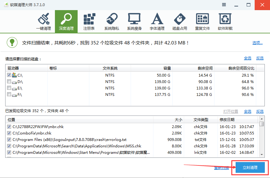Click 重新扫描 to rescan
Viewport: 270px width, 178px height.
click(x=222, y=168)
